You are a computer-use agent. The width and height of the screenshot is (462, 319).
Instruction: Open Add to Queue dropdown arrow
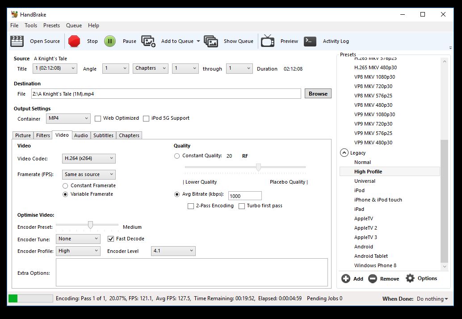point(198,41)
